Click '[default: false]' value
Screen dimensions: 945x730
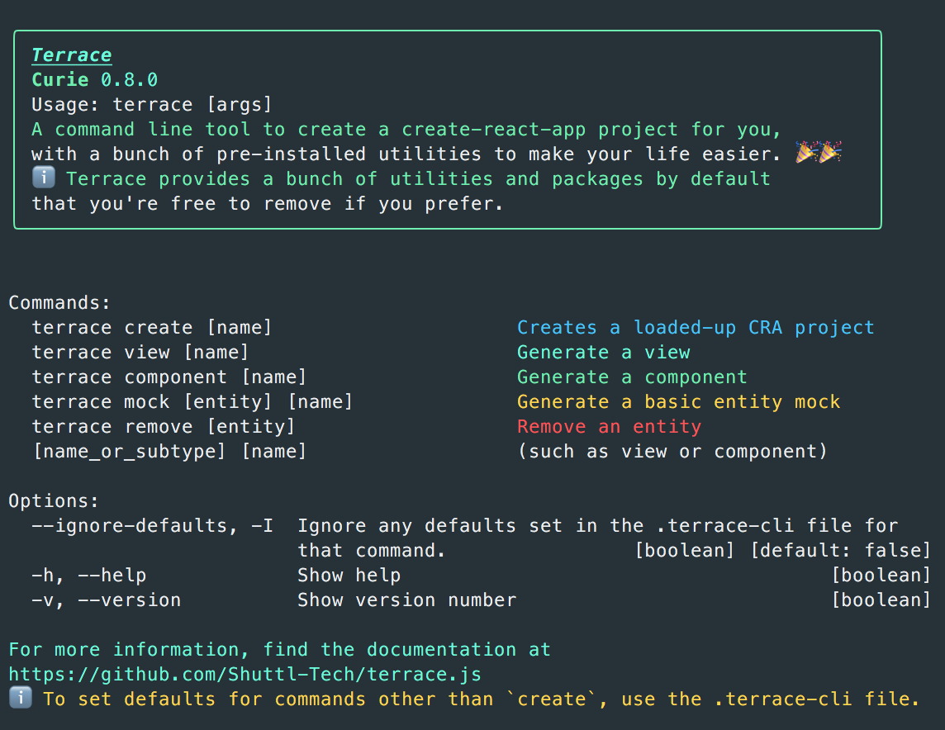pyautogui.click(x=841, y=551)
